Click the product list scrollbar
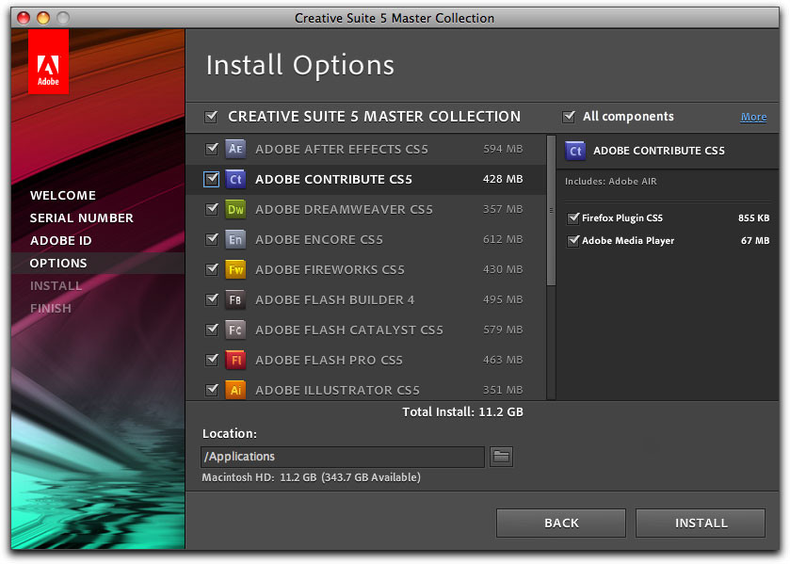The width and height of the screenshot is (790, 564). pyautogui.click(x=551, y=211)
